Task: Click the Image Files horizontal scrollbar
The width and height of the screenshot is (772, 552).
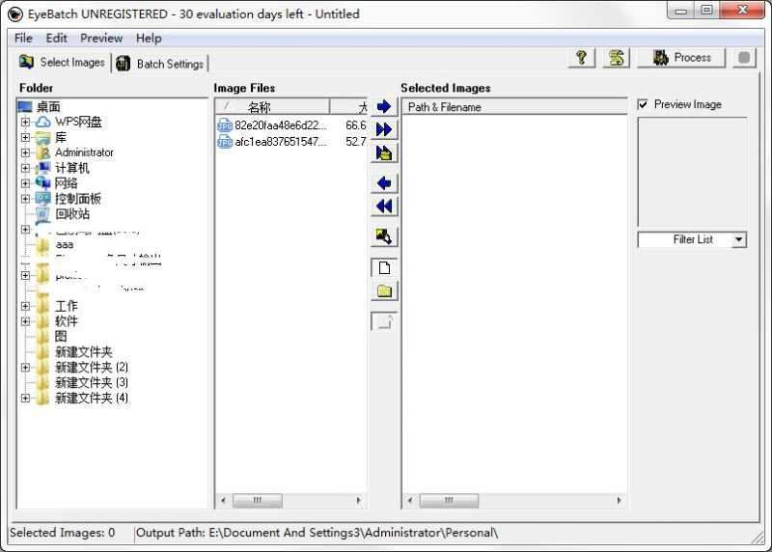Action: click(x=290, y=501)
